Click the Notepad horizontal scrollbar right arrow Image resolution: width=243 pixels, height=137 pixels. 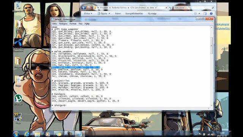pyautogui.click(x=208, y=108)
